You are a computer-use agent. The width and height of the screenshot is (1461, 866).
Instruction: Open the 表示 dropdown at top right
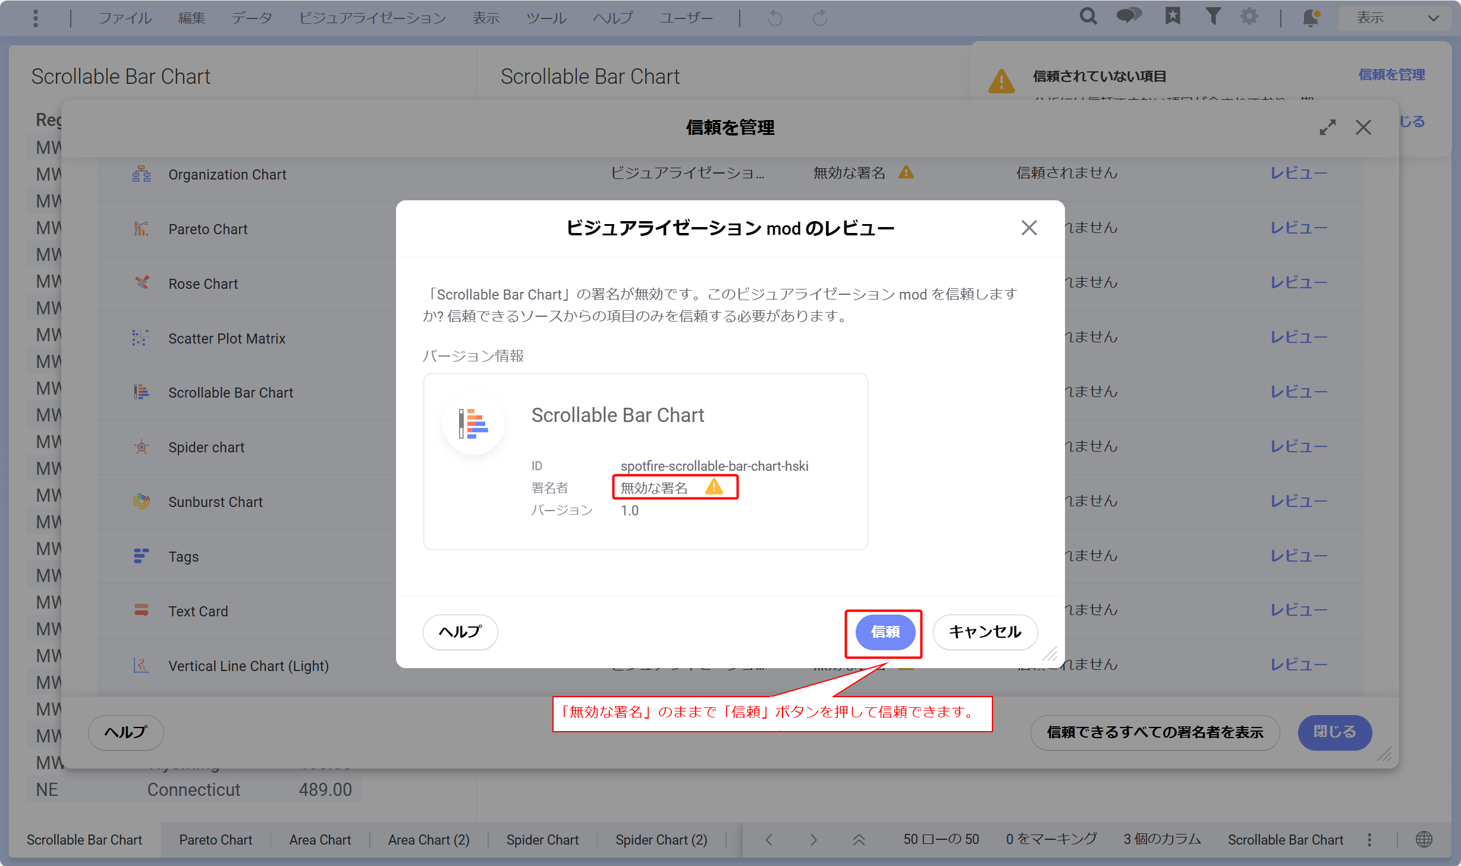tap(1395, 18)
